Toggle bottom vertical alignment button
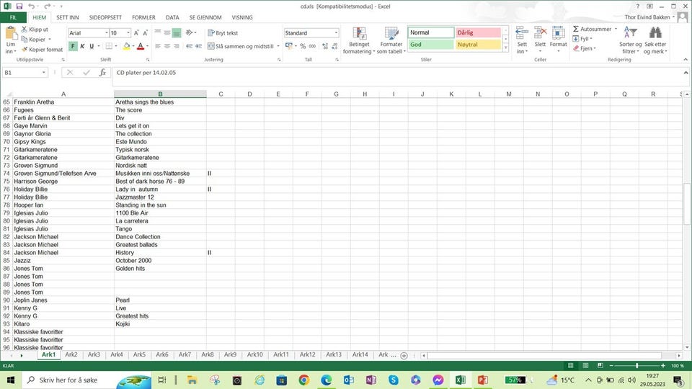Screen dimensions: 692x389 (x=177, y=32)
